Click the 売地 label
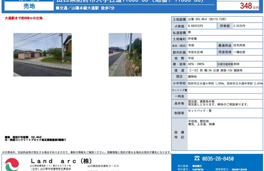 click(x=29, y=6)
